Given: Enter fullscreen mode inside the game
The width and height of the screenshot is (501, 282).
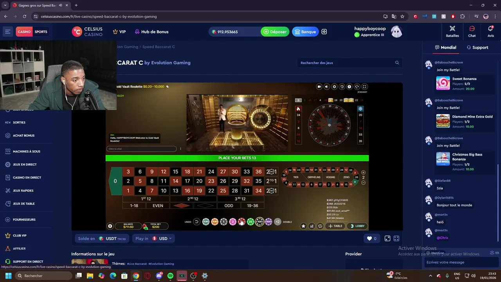Looking at the screenshot, I should point(364,87).
